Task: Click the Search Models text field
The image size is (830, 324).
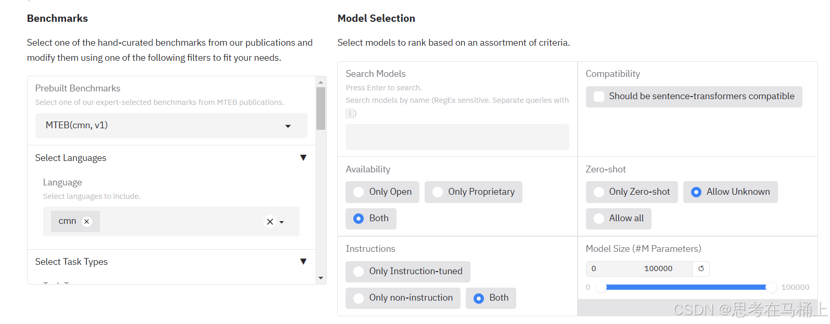Action: (457, 137)
